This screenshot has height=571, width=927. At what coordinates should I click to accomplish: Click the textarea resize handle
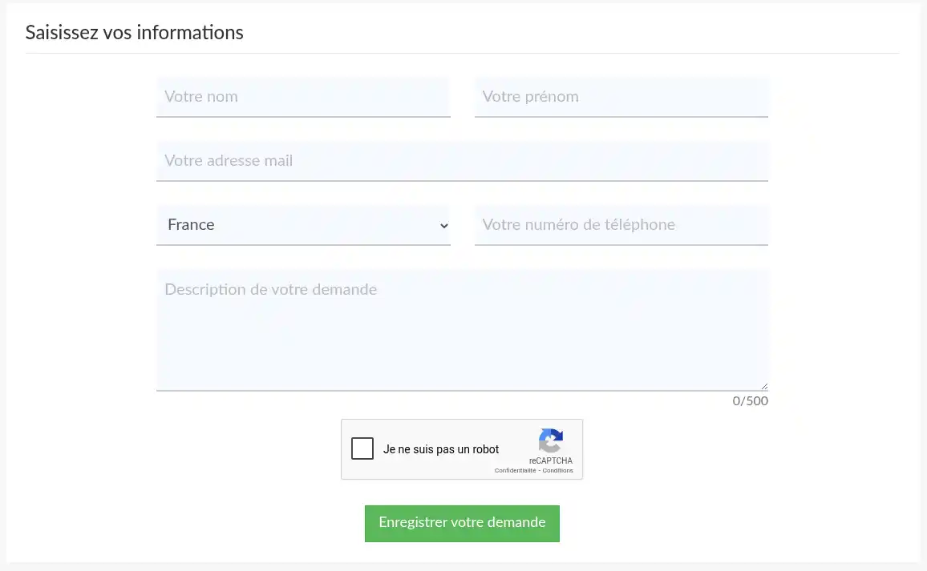764,388
